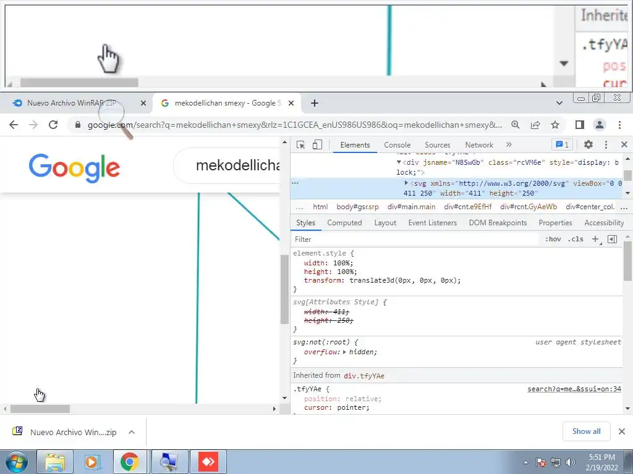Screen dimensions: 633x474
Task: Open the zoom indicator in the address bar
Action: [x=515, y=125]
